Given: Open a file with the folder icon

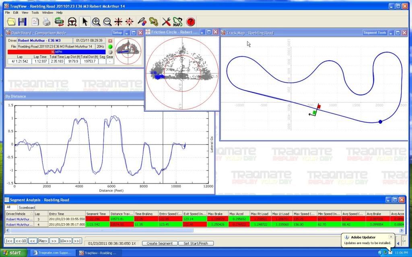Looking at the screenshot, I should coord(11,22).
